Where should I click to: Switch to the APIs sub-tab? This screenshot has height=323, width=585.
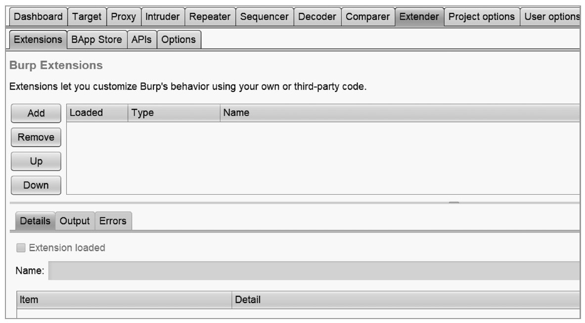(x=141, y=40)
